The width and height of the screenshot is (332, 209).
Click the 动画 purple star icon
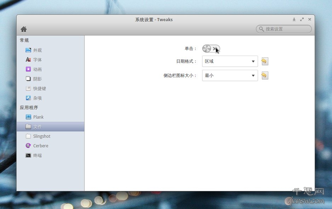point(28,69)
